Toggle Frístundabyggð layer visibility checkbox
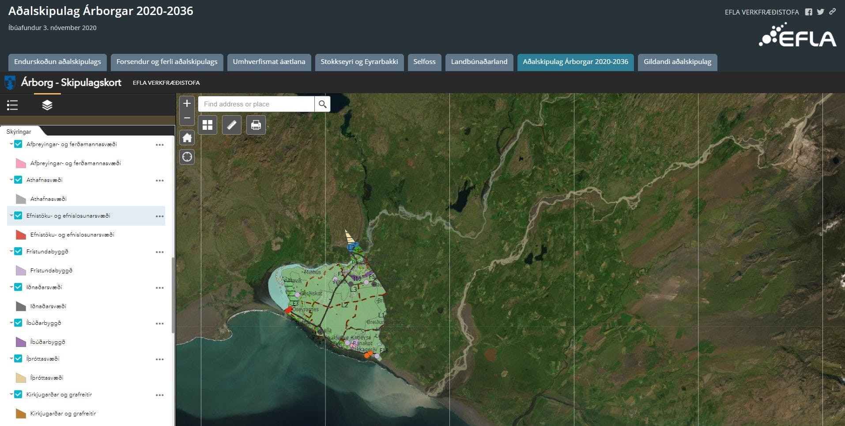The image size is (845, 426). point(18,251)
